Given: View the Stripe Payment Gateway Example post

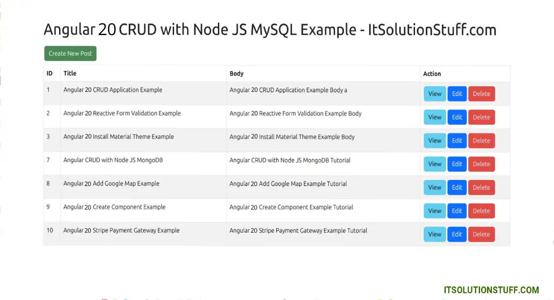Looking at the screenshot, I should point(434,234).
